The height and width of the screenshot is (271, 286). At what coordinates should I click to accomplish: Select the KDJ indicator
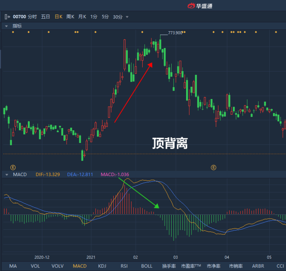click(102, 266)
